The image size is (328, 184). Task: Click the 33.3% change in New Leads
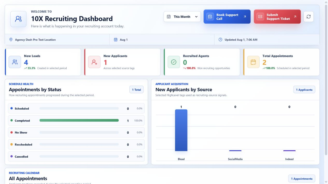coord(31,68)
